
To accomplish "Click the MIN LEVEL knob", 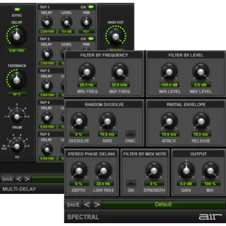I will point(169,72).
